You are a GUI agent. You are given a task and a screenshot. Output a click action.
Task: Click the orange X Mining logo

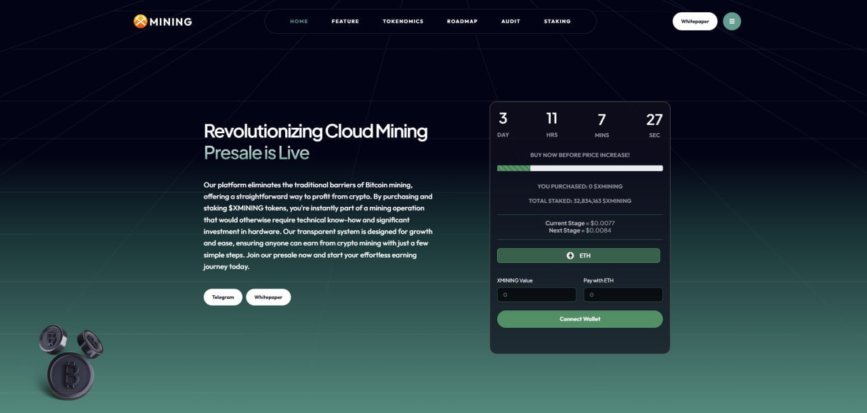tap(141, 22)
